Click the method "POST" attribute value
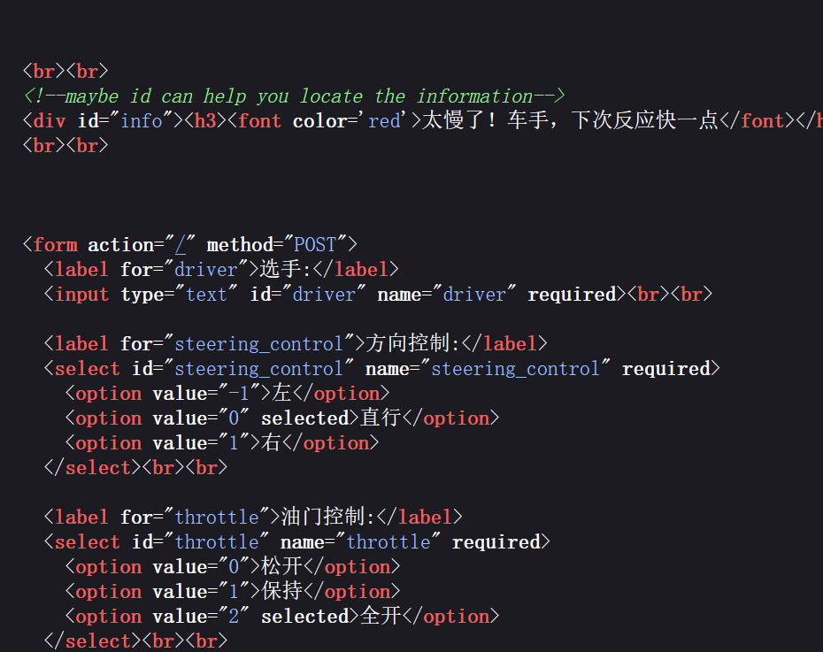 click(x=315, y=245)
